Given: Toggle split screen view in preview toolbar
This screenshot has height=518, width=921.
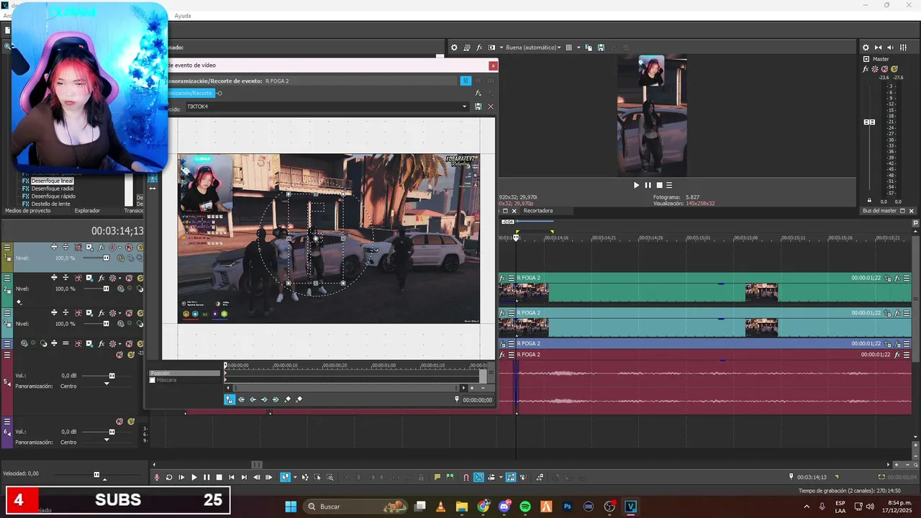Looking at the screenshot, I should [x=491, y=47].
